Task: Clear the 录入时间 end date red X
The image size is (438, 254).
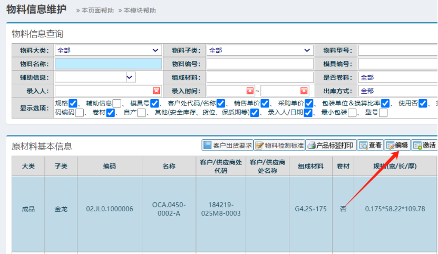Action: pyautogui.click(x=304, y=91)
